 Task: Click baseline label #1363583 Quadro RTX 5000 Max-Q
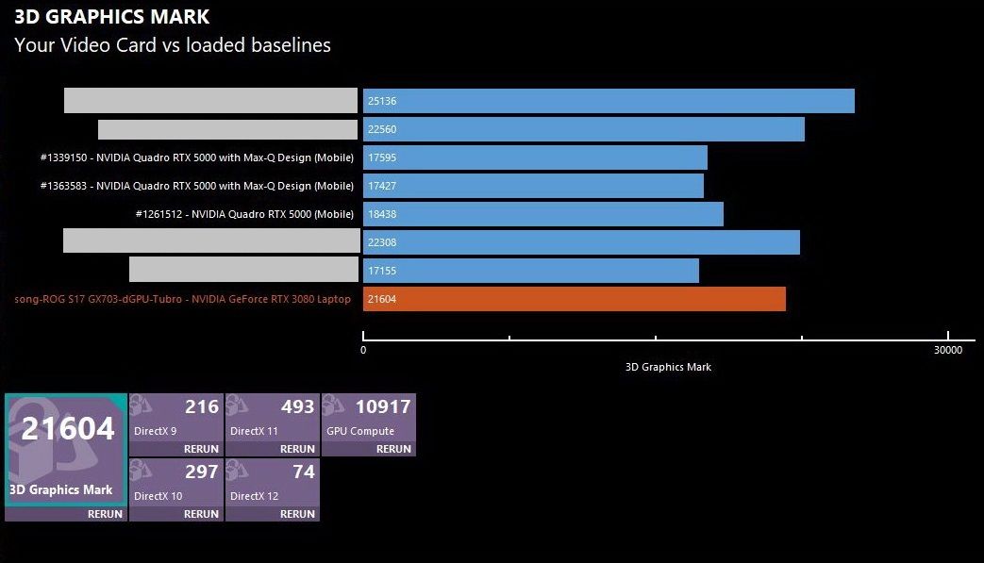(x=197, y=186)
